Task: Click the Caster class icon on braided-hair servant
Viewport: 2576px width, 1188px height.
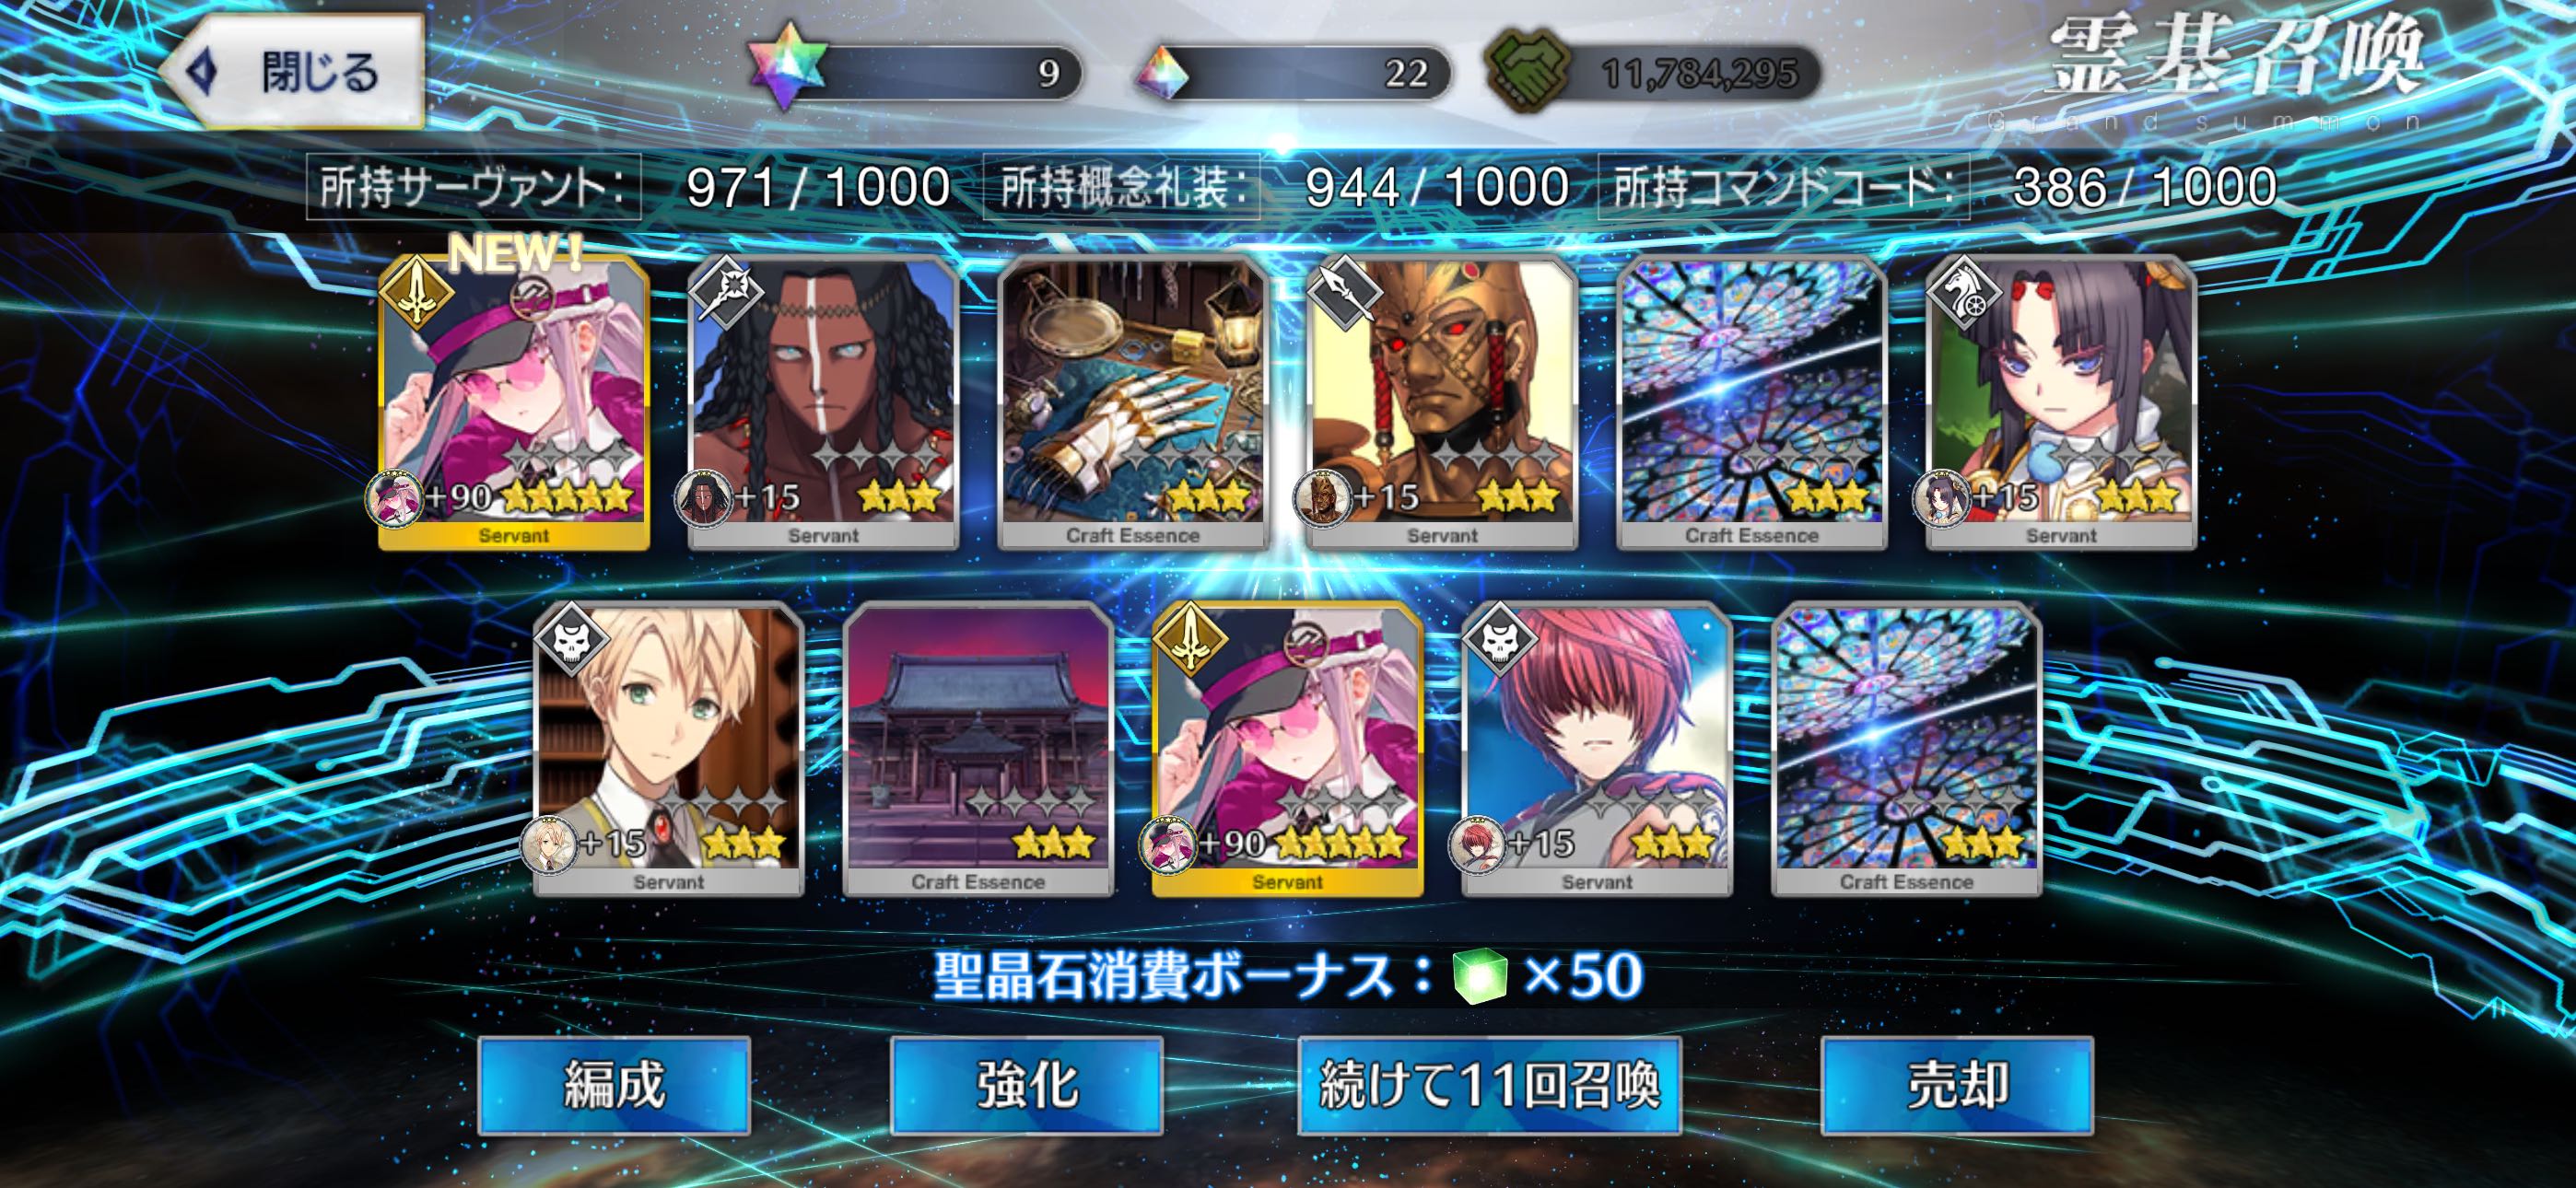Action: [726, 291]
